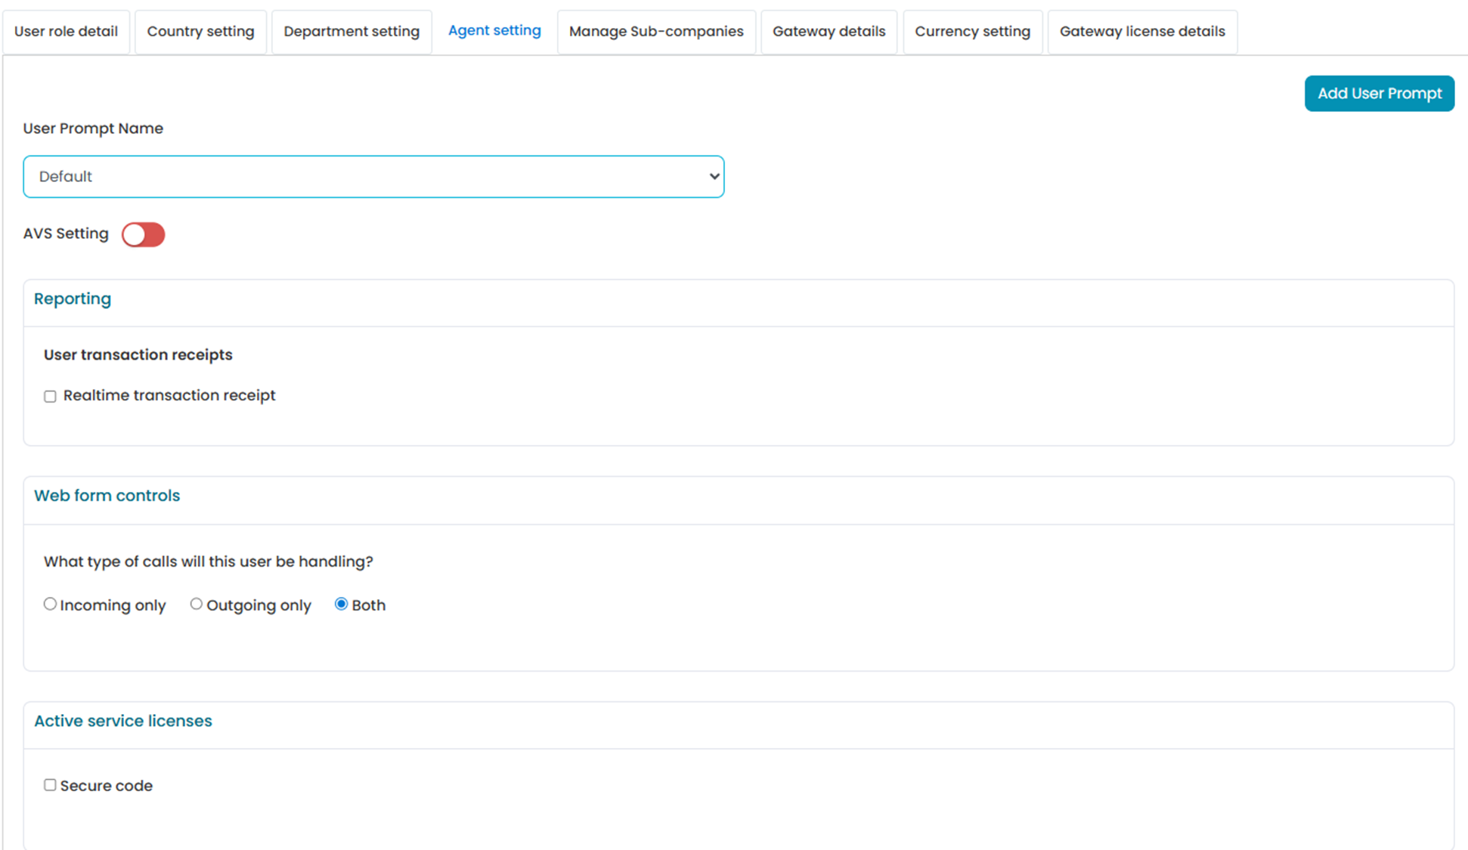Select the Agent setting tab
The image size is (1468, 850).
(494, 30)
